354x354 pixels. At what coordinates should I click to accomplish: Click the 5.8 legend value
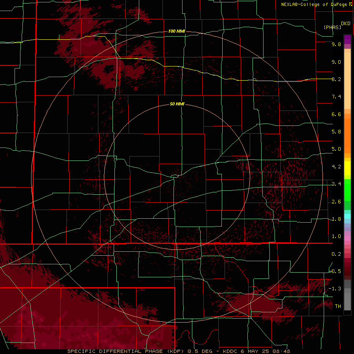click(336, 132)
